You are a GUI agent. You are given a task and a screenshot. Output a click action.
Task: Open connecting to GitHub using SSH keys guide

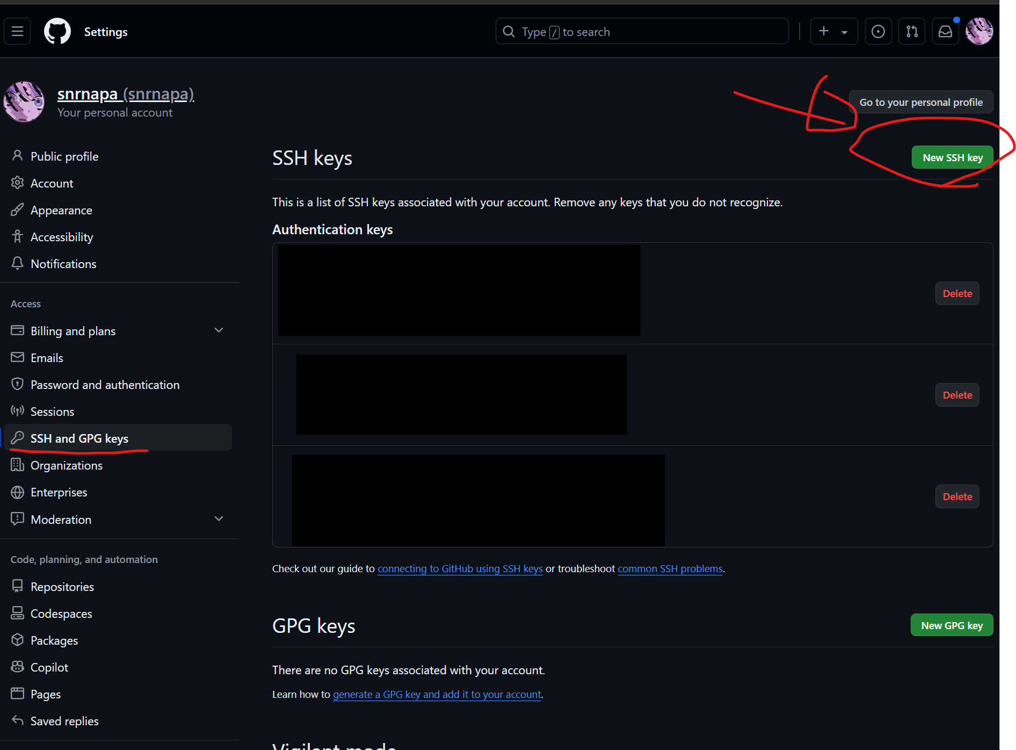460,568
